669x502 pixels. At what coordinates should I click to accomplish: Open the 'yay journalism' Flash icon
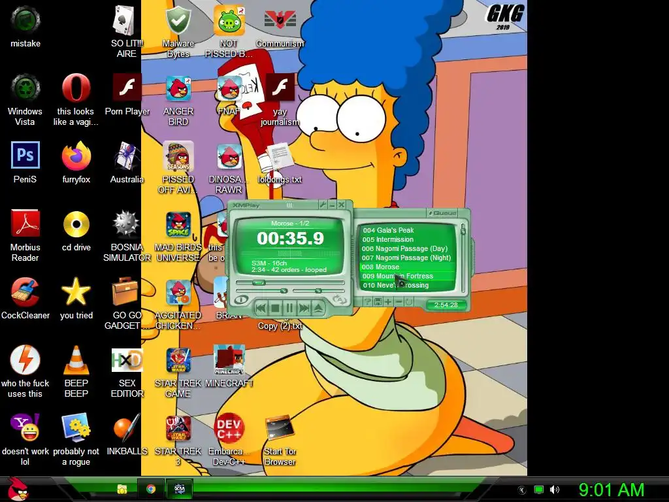[x=280, y=99]
